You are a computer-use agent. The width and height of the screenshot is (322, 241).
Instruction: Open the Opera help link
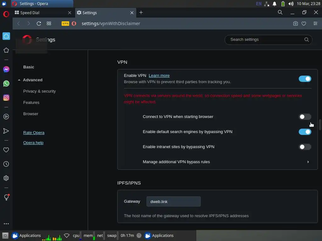(x=33, y=143)
